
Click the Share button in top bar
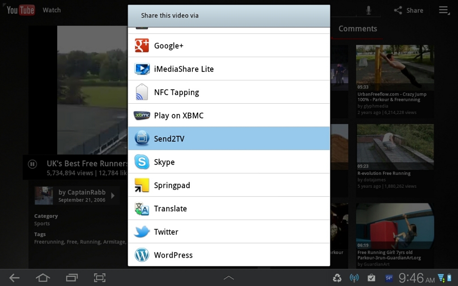pyautogui.click(x=408, y=11)
